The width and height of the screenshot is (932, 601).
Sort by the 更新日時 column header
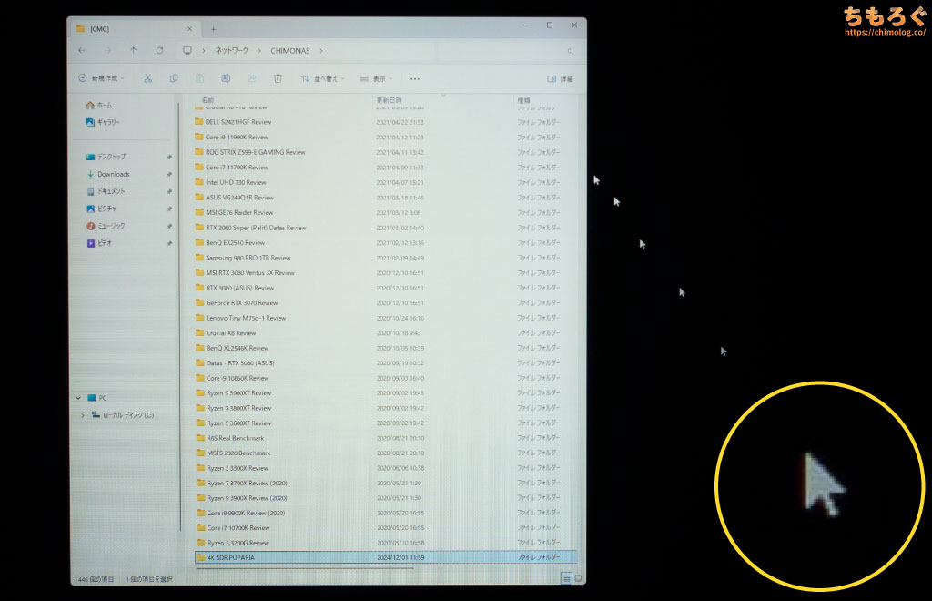(x=390, y=100)
